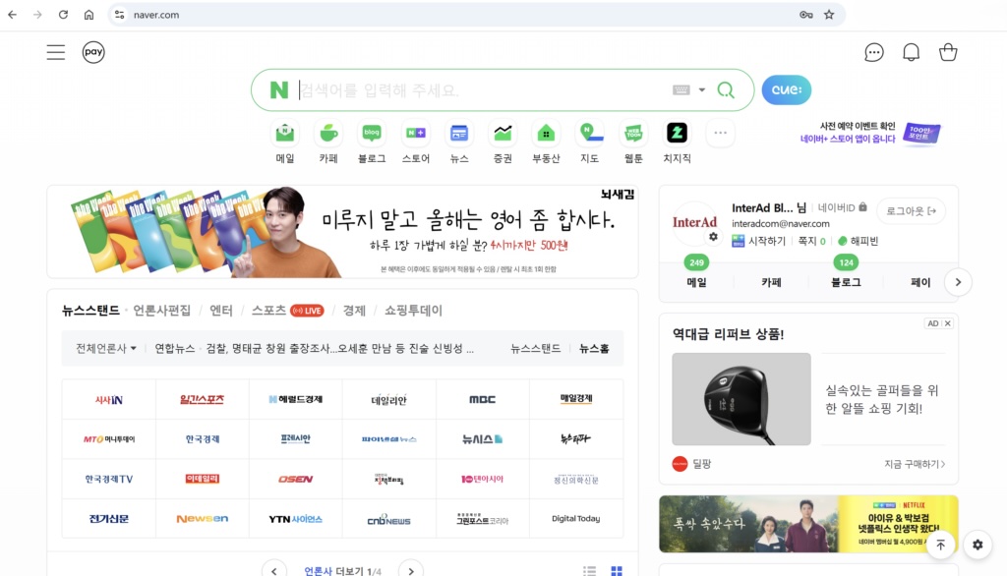Select the 쇼핑투데이 tab
1007x576 pixels.
(x=413, y=311)
